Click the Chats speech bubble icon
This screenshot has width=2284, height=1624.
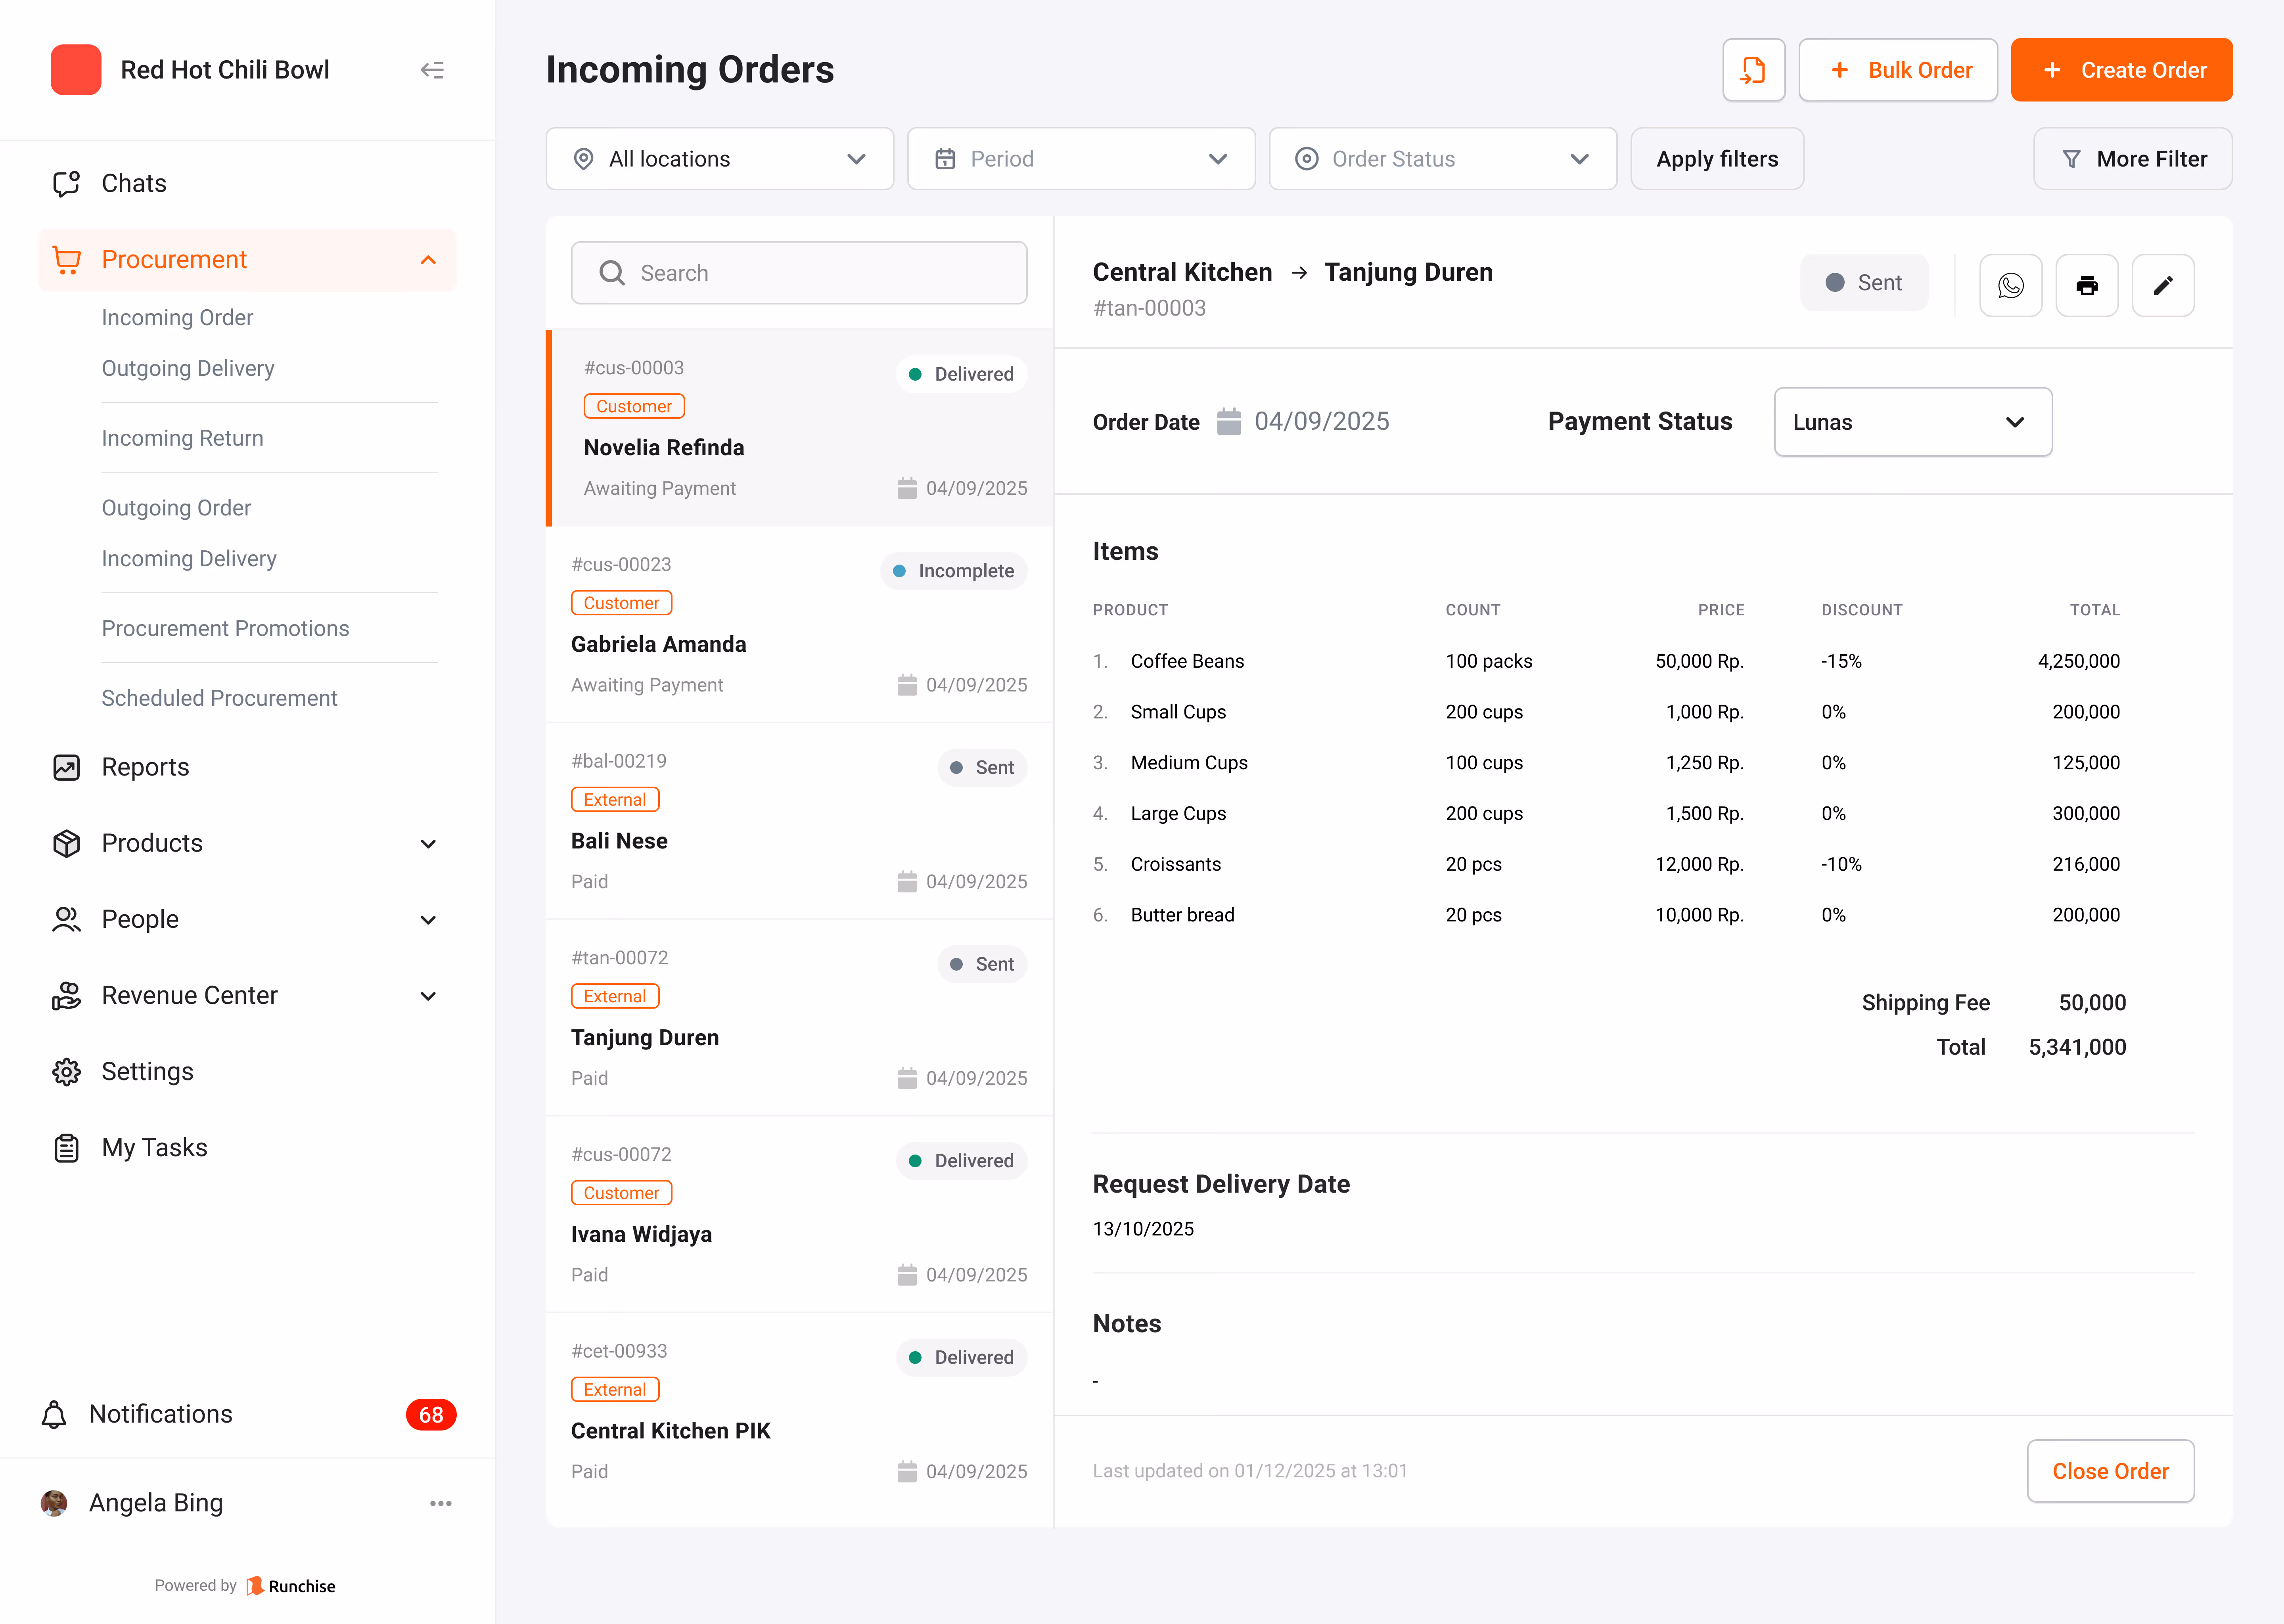(x=66, y=183)
